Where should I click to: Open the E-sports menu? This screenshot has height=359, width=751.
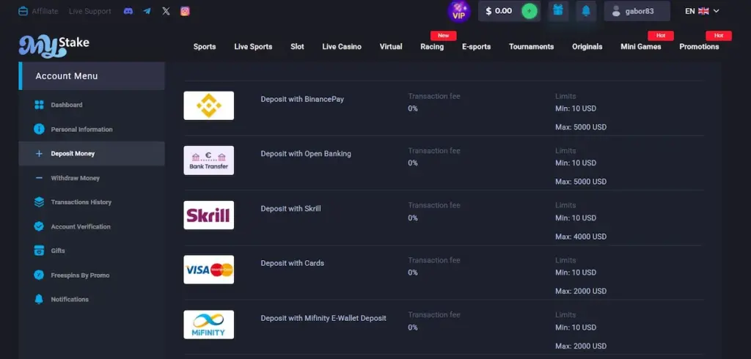[477, 46]
